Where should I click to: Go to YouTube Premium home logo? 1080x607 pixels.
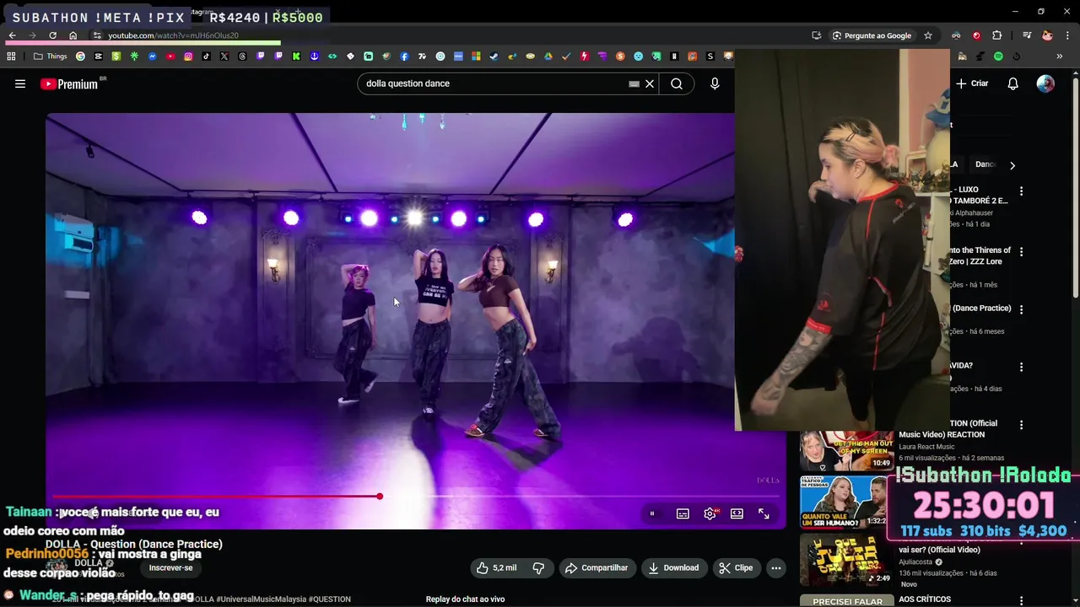click(68, 83)
